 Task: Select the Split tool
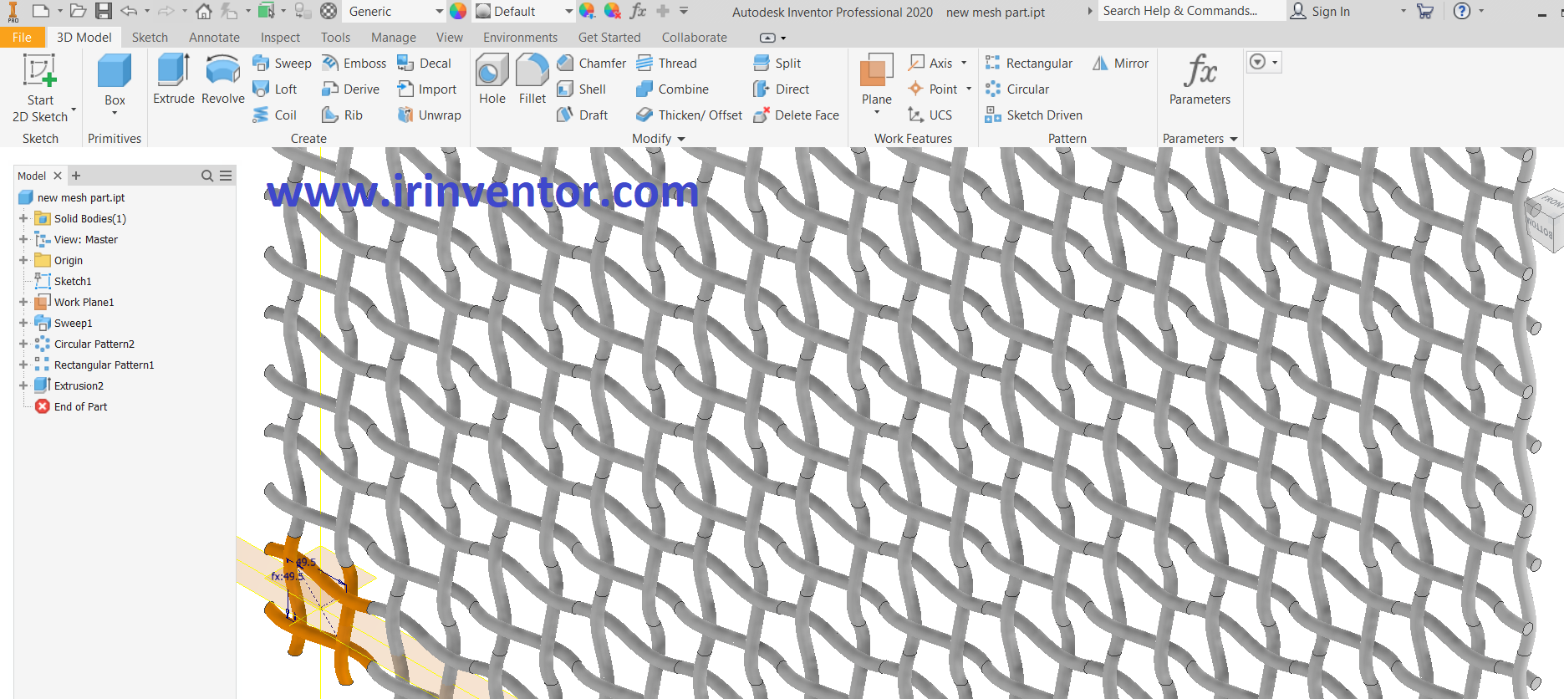click(777, 64)
